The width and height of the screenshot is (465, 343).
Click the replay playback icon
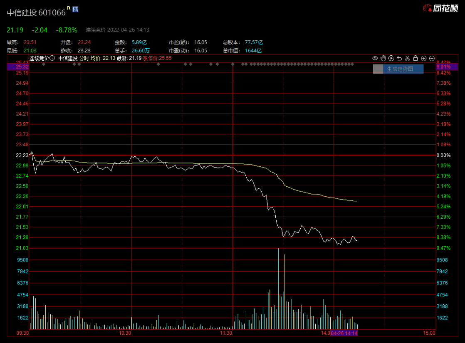pyautogui.click(x=391, y=58)
